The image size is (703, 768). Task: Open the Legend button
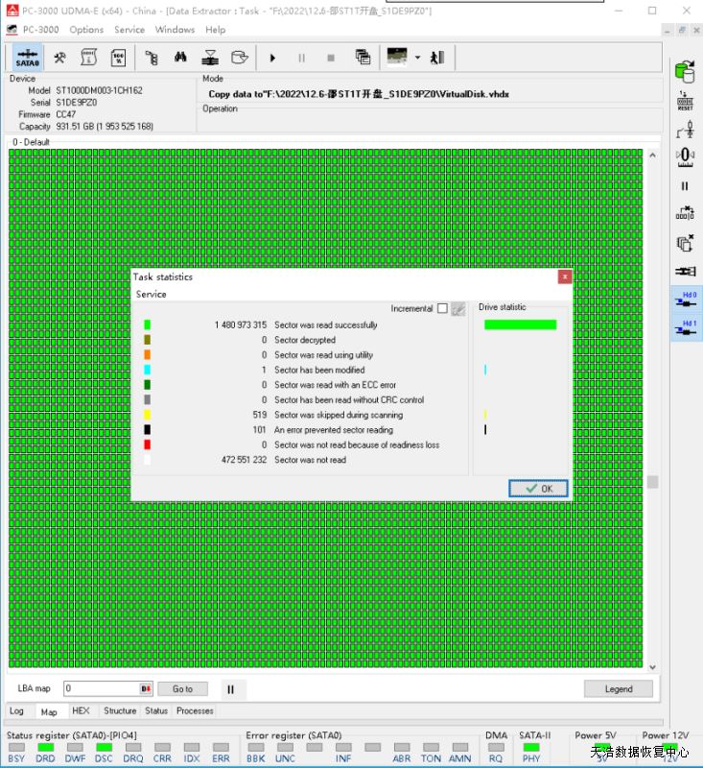(x=618, y=688)
